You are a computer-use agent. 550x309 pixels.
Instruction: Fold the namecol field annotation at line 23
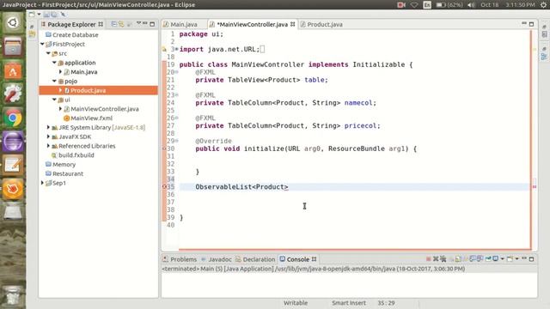(177, 95)
